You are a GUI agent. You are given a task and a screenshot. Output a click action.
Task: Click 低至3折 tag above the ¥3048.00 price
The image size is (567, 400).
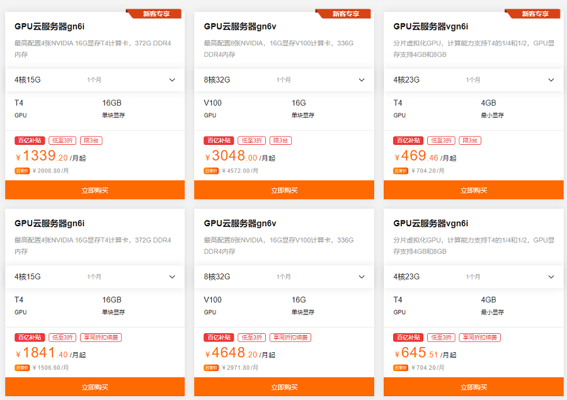(251, 140)
